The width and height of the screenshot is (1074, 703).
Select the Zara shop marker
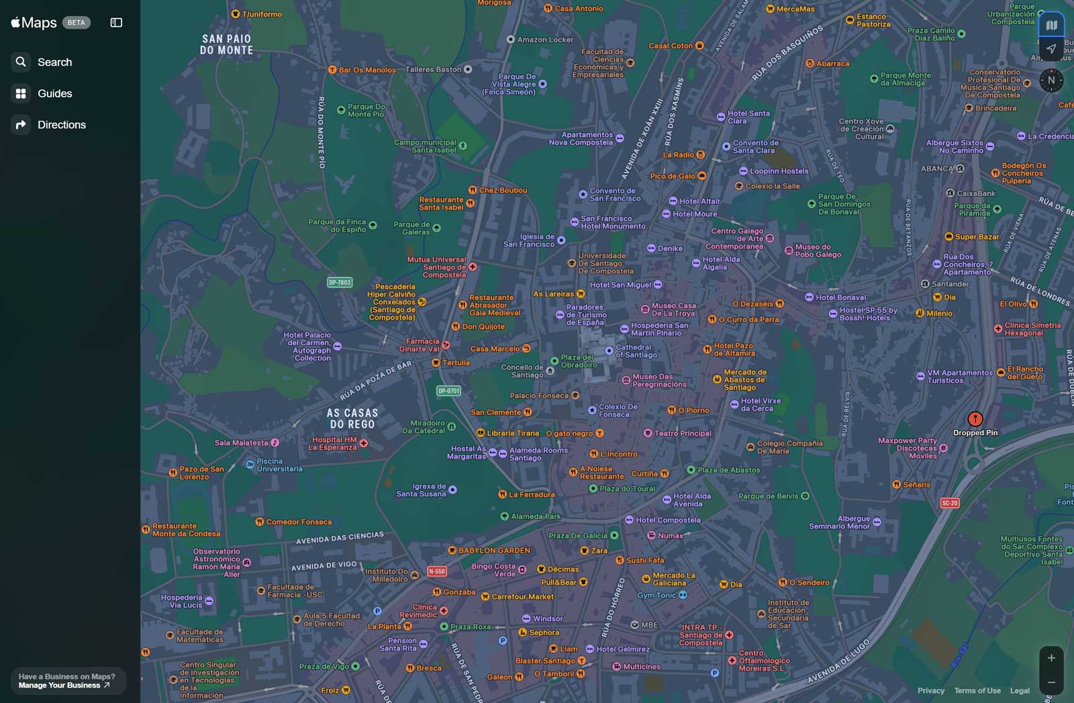click(x=584, y=551)
